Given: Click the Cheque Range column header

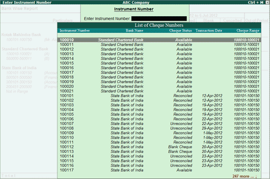Looking at the screenshot, I should coord(248,30).
